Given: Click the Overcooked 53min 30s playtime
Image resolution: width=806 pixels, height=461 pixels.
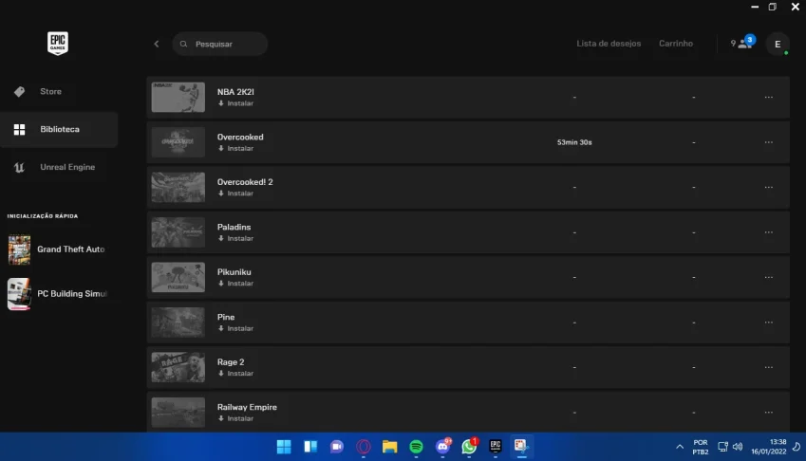Looking at the screenshot, I should [x=574, y=142].
